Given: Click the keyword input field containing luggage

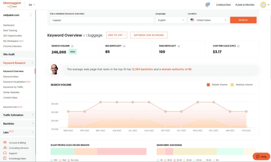Looking at the screenshot, I should (x=102, y=20).
